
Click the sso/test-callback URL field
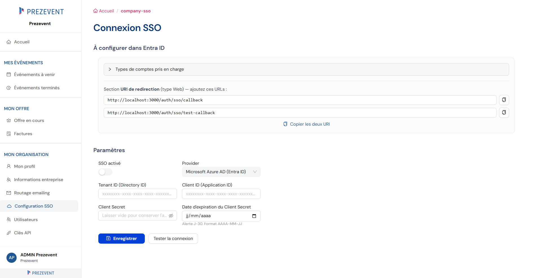click(x=300, y=113)
